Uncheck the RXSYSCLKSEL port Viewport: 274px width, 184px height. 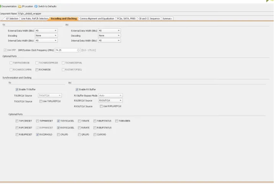(x=58, y=128)
